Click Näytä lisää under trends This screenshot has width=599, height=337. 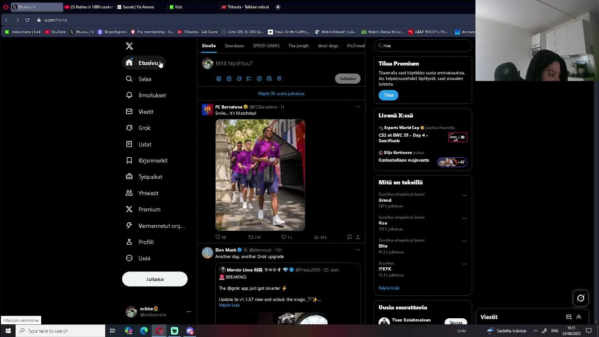389,288
